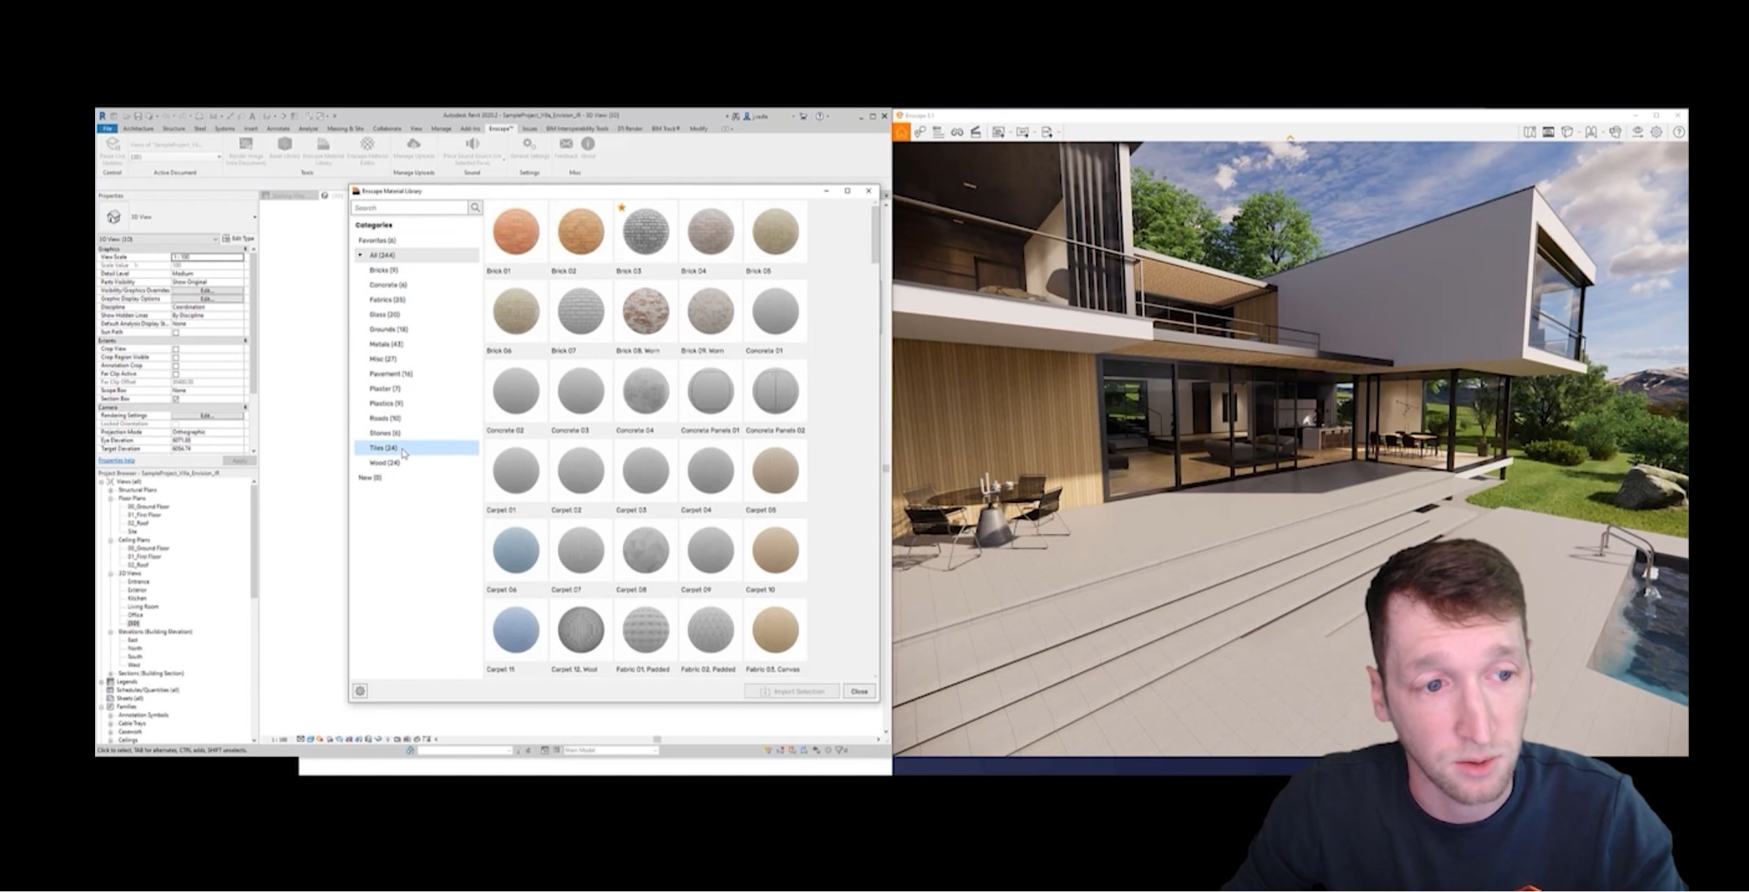Screen dimensions: 1749x892
Task: Toggle the Section Box checkbox
Action: pos(175,400)
